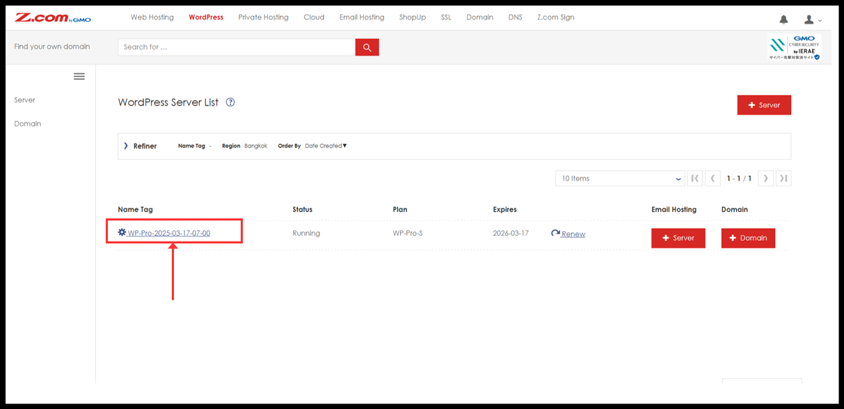Open the Email Hosting menu
Image resolution: width=844 pixels, height=409 pixels.
tap(362, 17)
